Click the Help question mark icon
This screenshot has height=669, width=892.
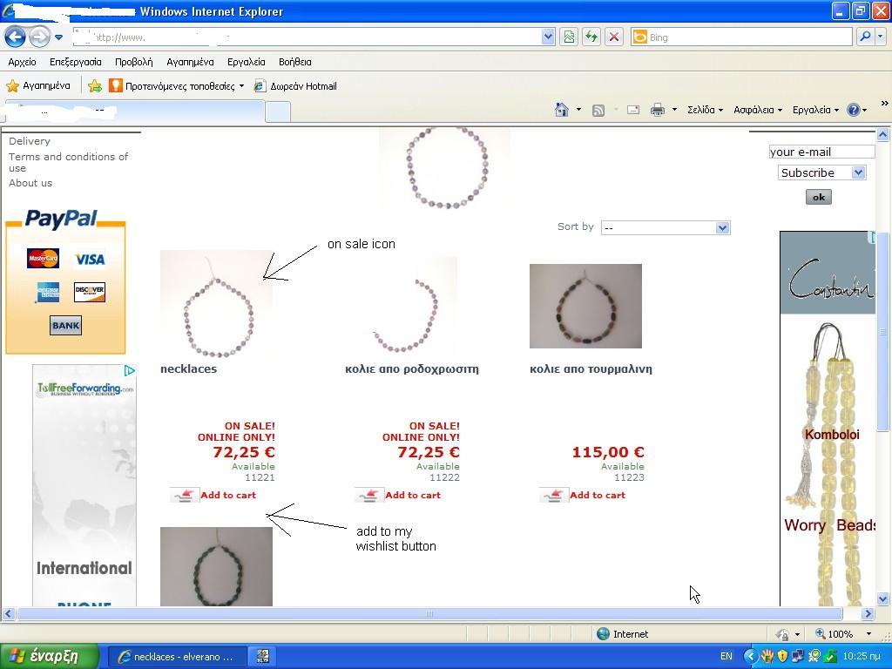pyautogui.click(x=854, y=110)
